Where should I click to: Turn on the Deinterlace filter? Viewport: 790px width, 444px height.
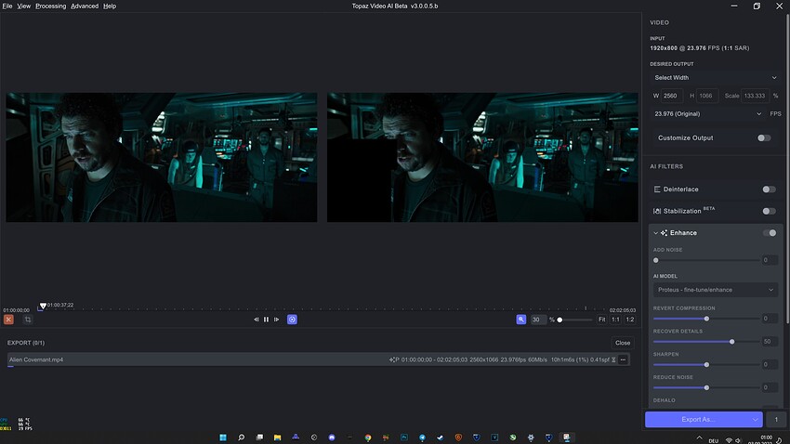click(x=769, y=189)
